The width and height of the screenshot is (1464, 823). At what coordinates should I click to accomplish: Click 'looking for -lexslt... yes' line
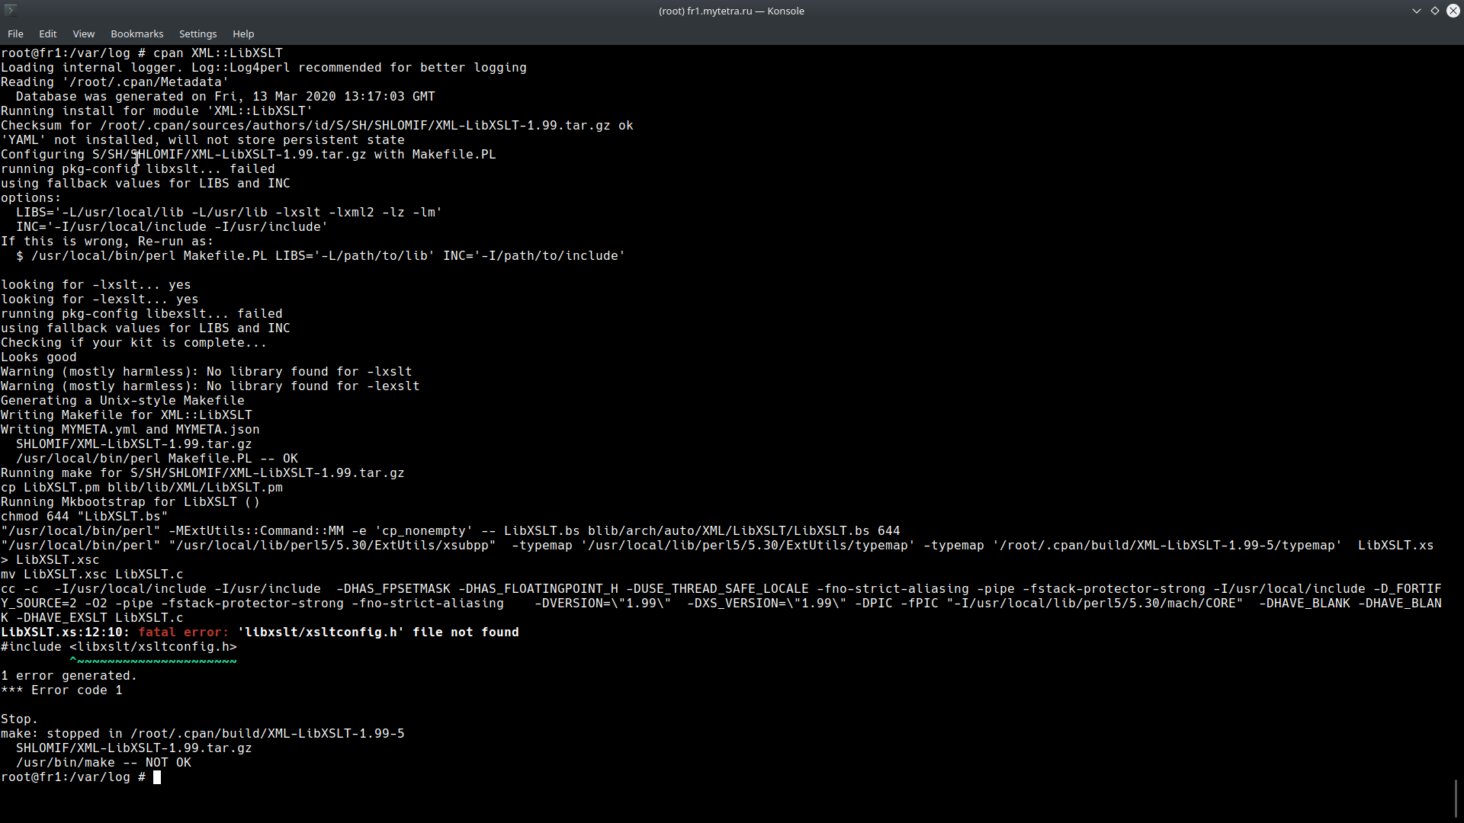click(100, 299)
